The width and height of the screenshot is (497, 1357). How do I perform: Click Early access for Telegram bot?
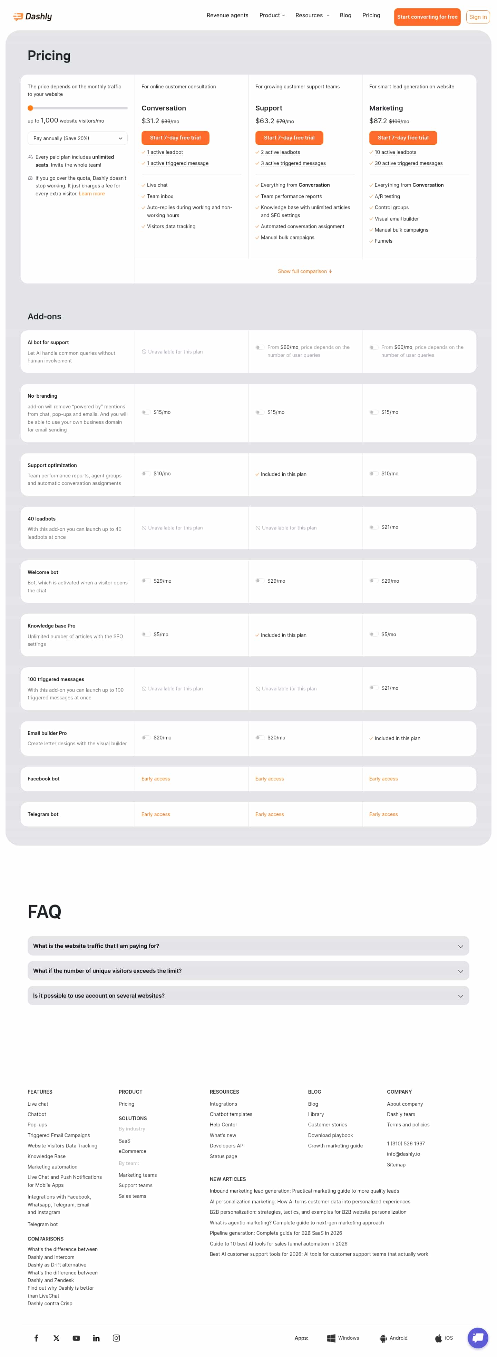click(156, 814)
